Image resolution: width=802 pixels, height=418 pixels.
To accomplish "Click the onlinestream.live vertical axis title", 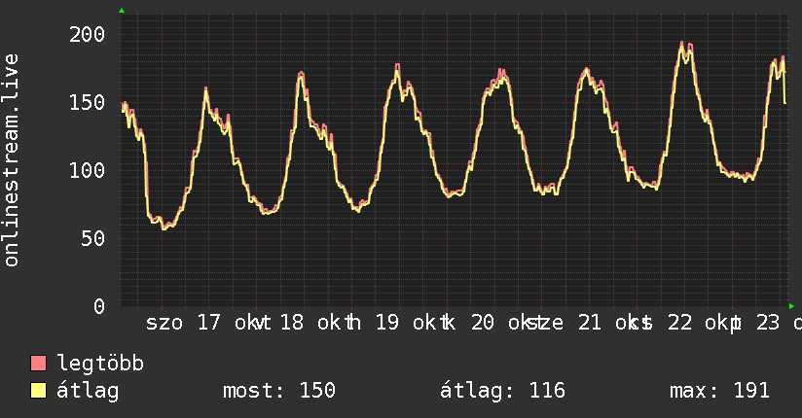I will pyautogui.click(x=11, y=160).
